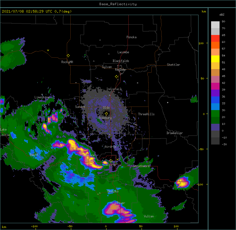Click the 100 km tick on the right axis

(201, 43)
